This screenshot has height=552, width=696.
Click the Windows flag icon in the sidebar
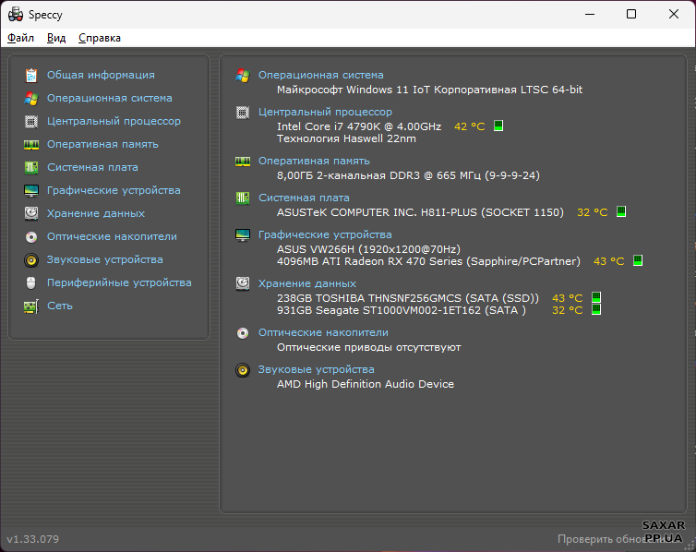[31, 98]
